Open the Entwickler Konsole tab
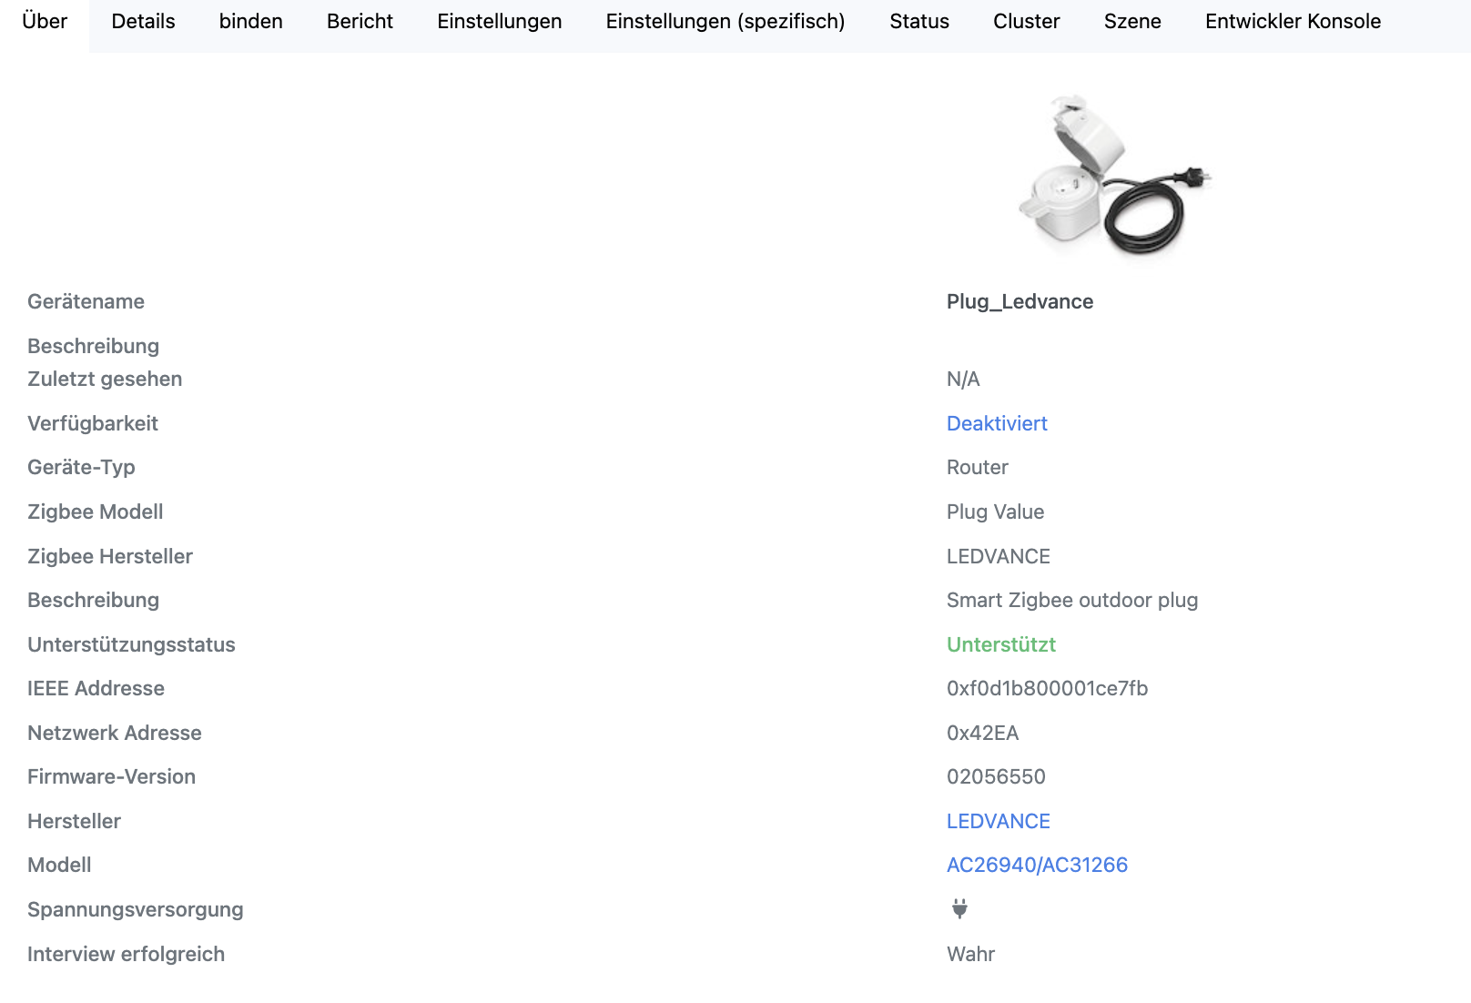Image resolution: width=1471 pixels, height=1003 pixels. coord(1293,21)
